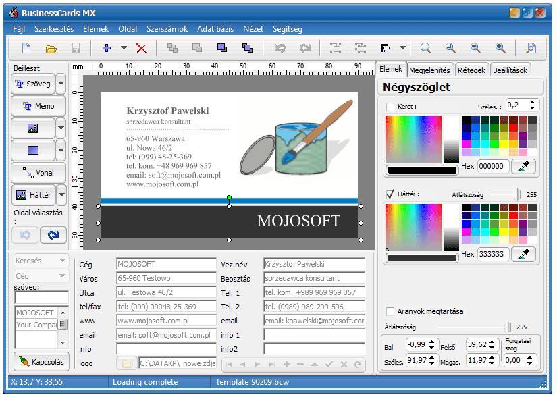Screen dimensions: 557x397
Task: Click the Háttér Hex field showing 333333
Action: 493,254
